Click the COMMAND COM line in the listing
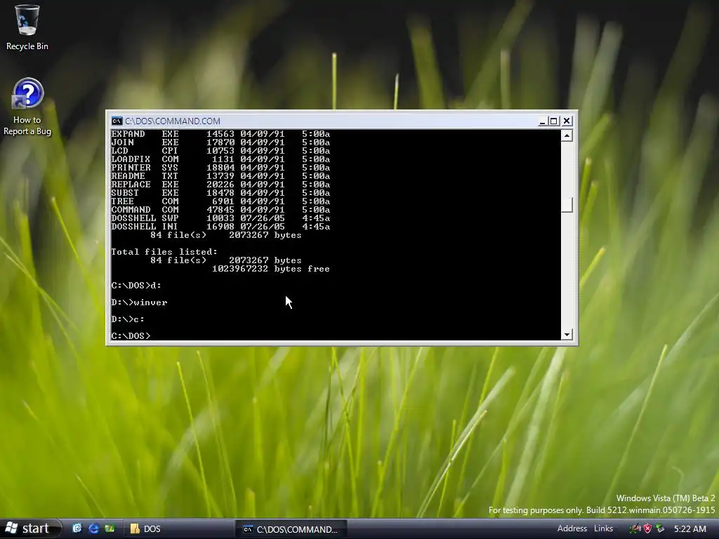Image resolution: width=719 pixels, height=539 pixels. point(220,209)
